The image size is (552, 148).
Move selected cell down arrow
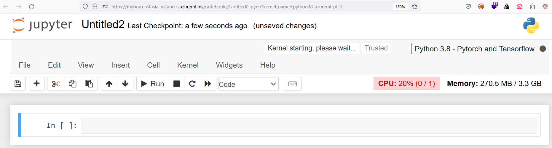(125, 84)
